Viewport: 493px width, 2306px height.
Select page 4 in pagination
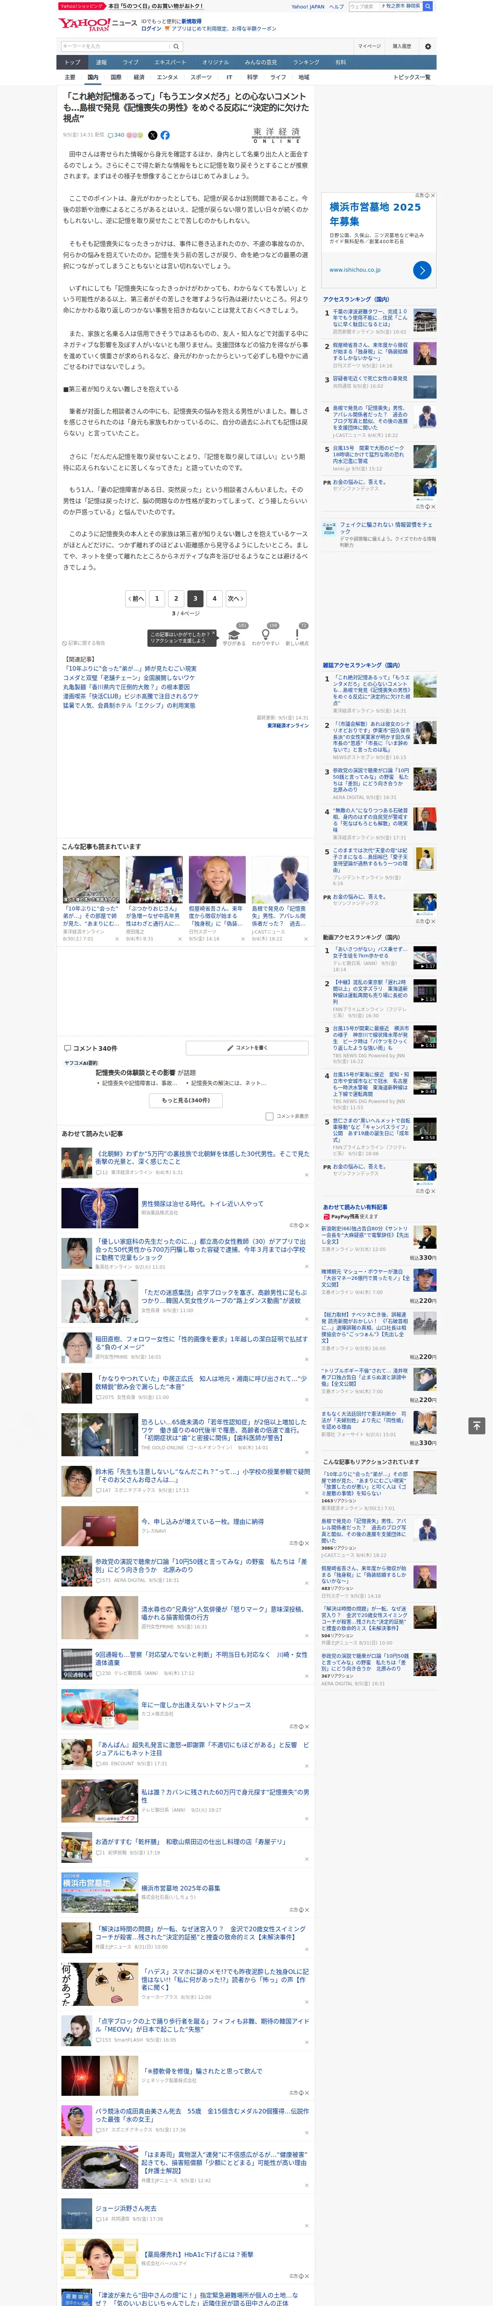[214, 598]
